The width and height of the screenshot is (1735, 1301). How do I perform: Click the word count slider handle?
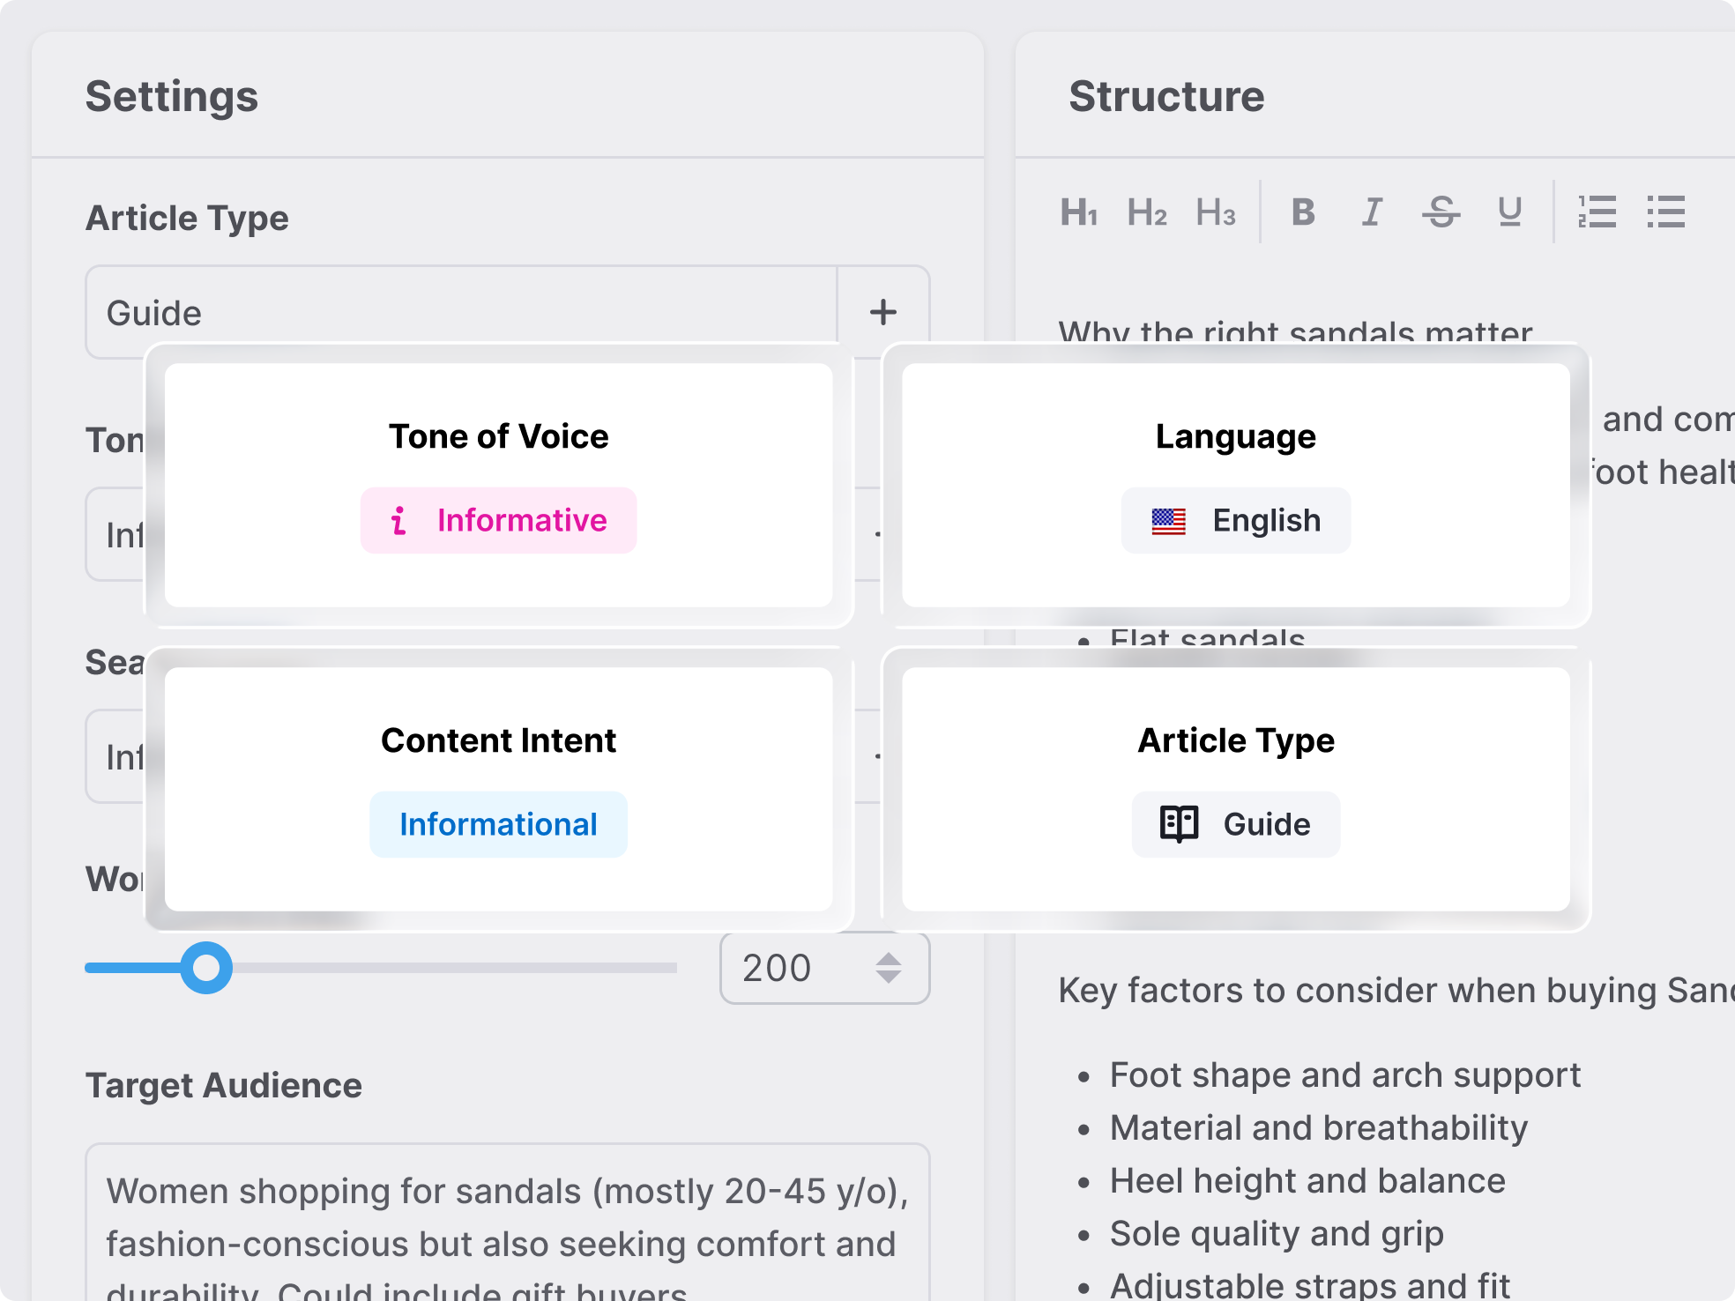tap(206, 968)
